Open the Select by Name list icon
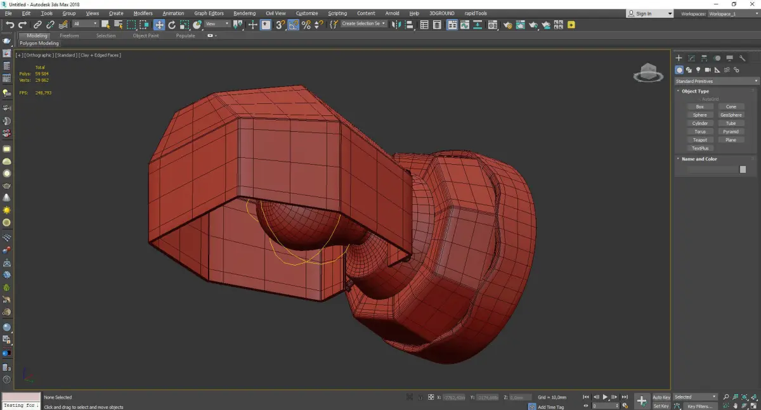Viewport: 761px width, 410px height. (x=118, y=25)
